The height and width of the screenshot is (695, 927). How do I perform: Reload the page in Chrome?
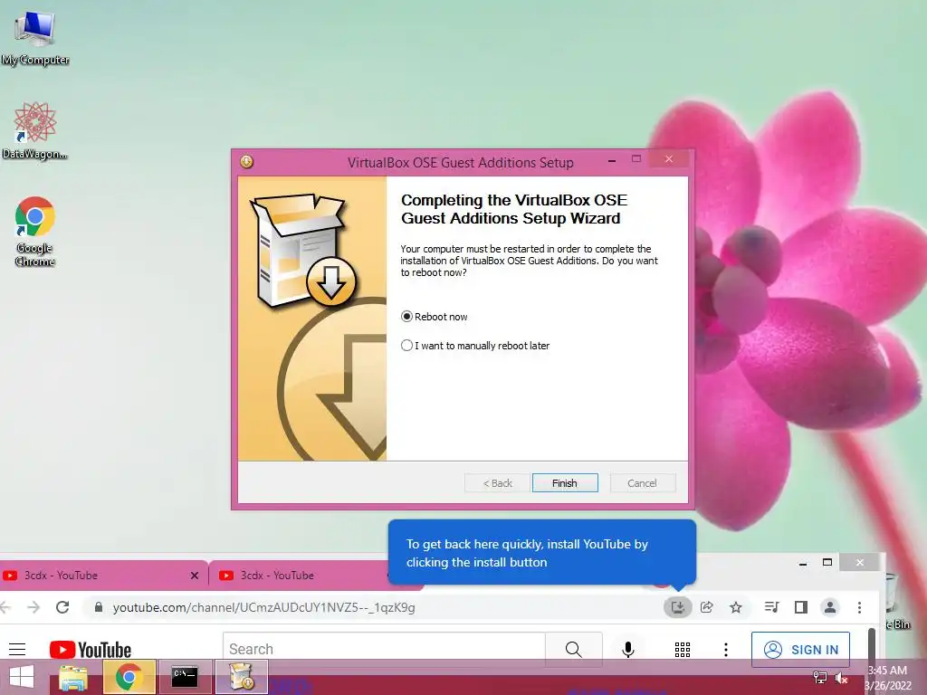point(62,607)
